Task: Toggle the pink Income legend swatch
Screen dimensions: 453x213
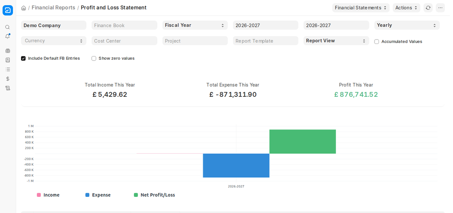Action: 39,195
